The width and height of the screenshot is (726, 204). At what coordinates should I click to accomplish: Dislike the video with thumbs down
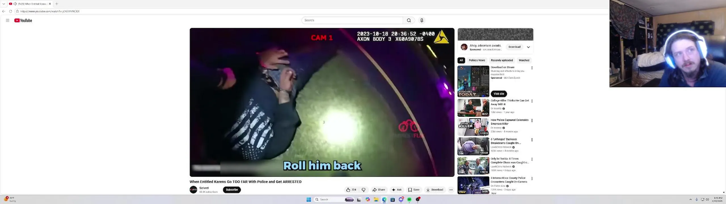[364, 190]
